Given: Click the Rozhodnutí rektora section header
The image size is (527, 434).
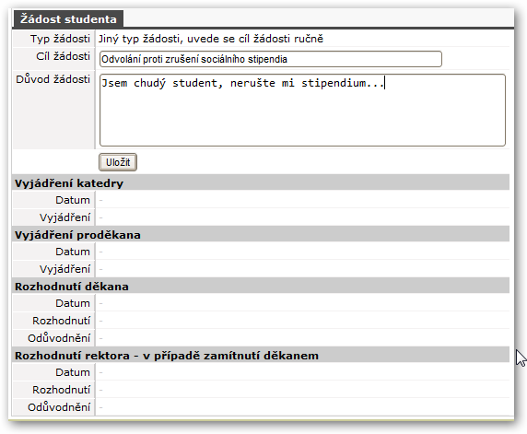Looking at the screenshot, I should pos(261,356).
